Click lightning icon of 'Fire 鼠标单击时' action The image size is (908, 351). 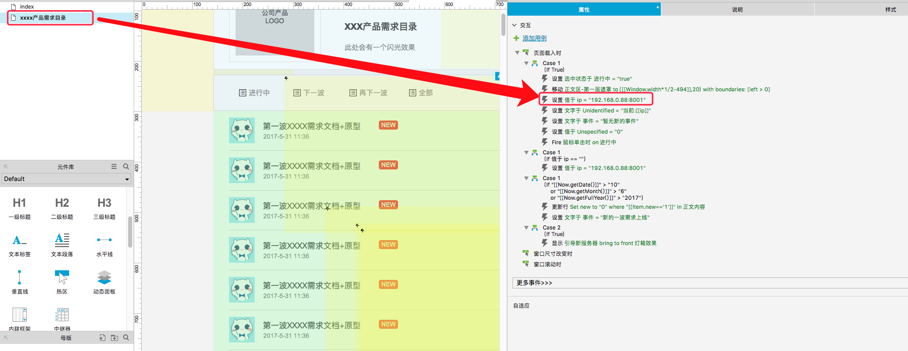pyautogui.click(x=545, y=142)
